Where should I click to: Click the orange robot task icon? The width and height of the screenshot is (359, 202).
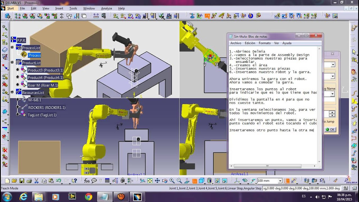[207, 16]
